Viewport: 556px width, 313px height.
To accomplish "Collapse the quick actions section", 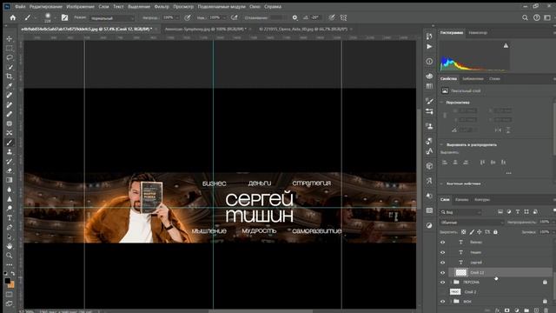I will (442, 183).
